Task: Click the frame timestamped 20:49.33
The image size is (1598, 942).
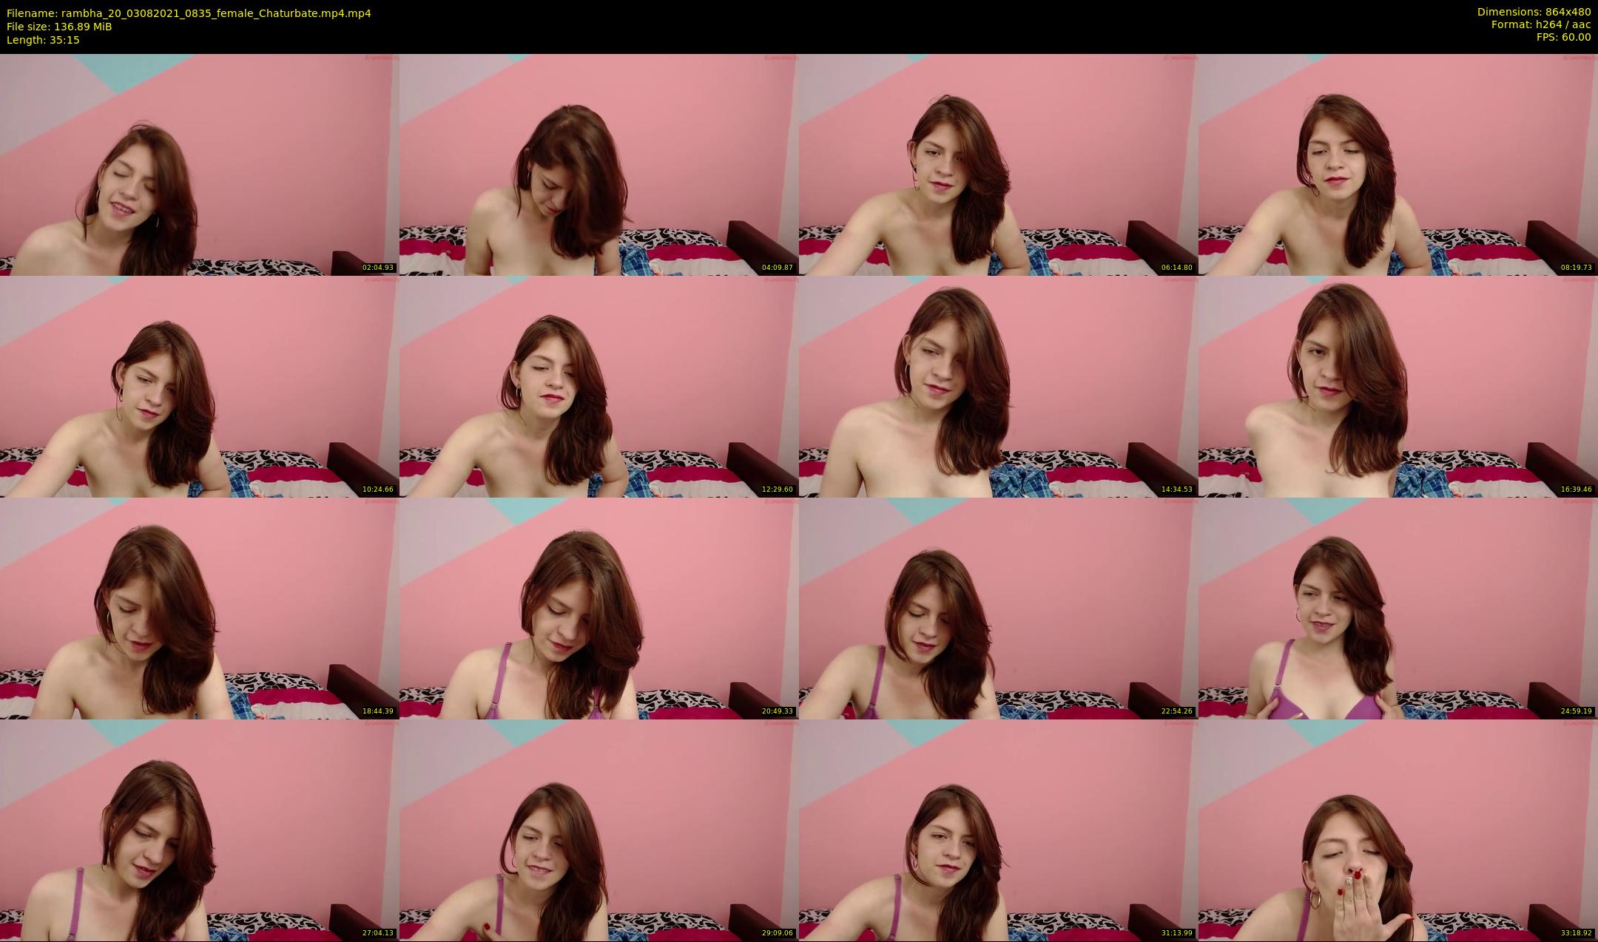Action: click(599, 608)
